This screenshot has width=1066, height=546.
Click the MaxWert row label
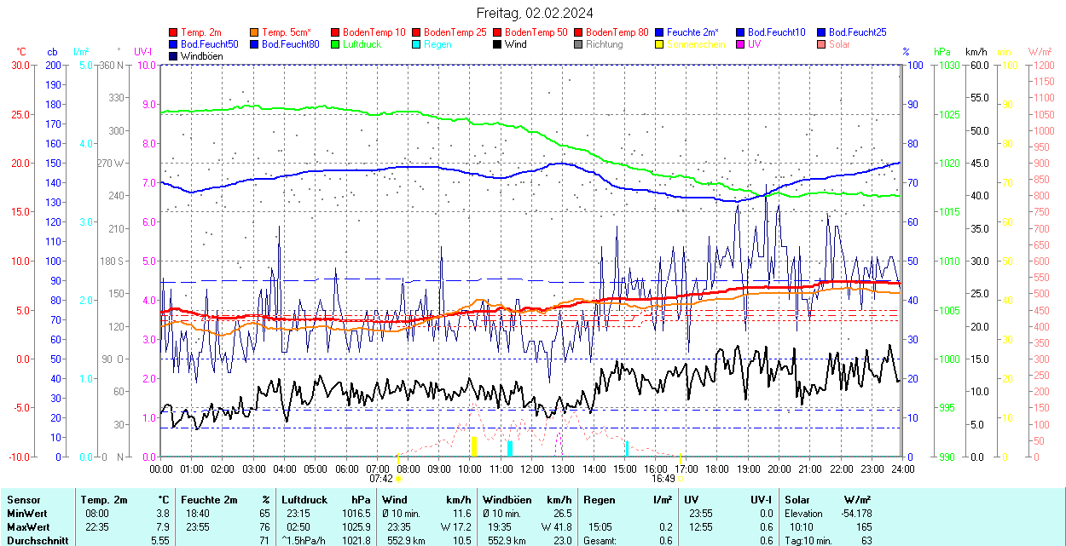coord(27,527)
